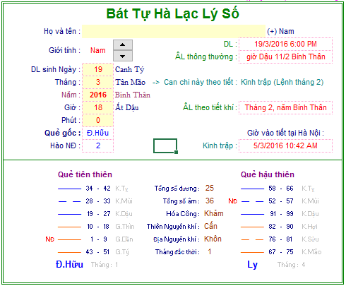Click the DL date 19/3/2016 6:00 PM box

click(285, 44)
